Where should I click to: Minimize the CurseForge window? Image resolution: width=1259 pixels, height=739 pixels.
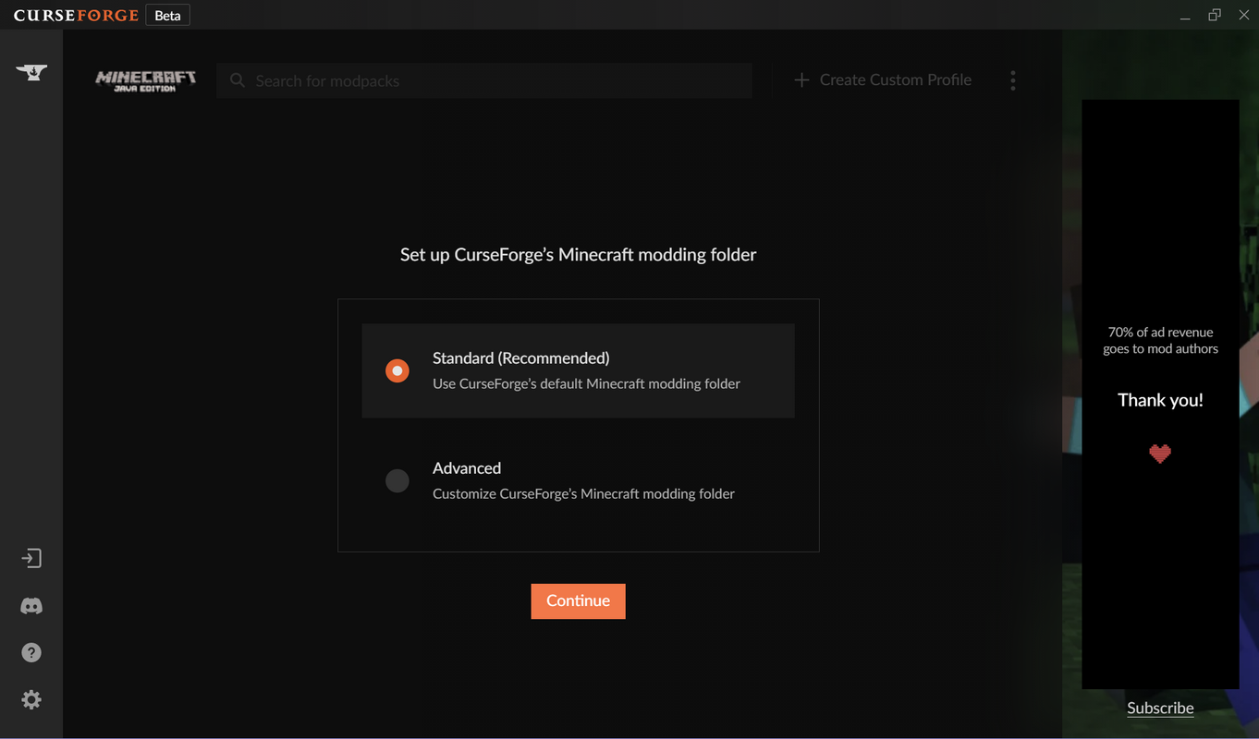[x=1185, y=16]
